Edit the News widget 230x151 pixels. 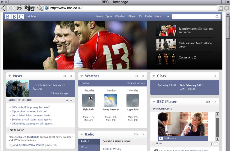click(64, 76)
